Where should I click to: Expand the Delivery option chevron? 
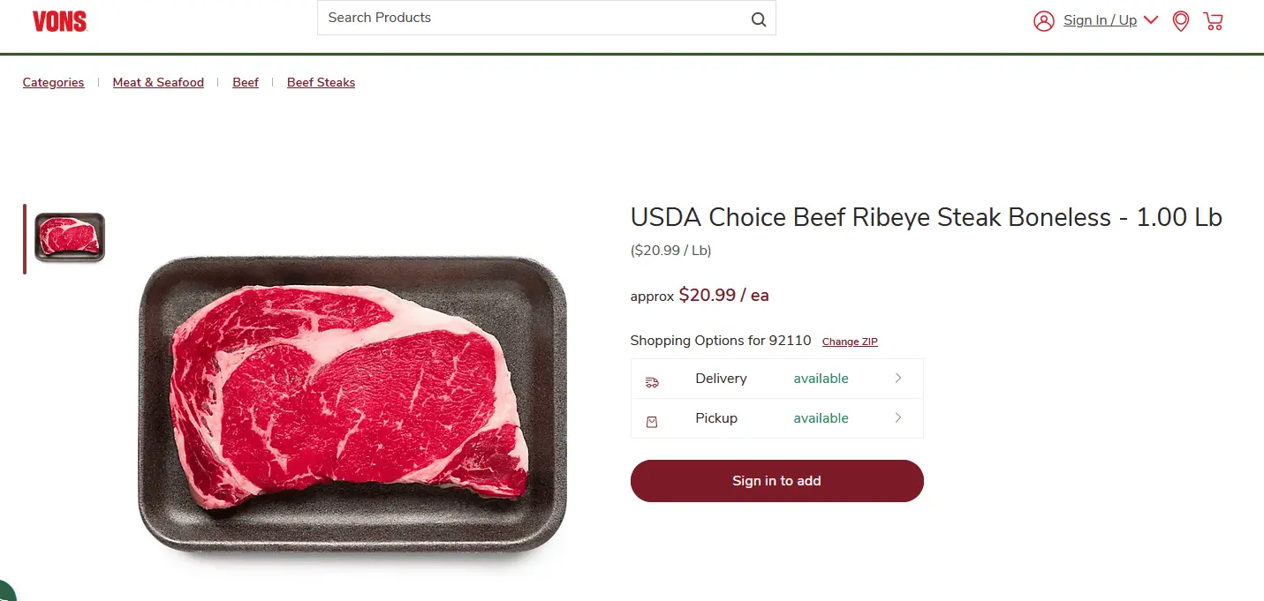(x=898, y=379)
